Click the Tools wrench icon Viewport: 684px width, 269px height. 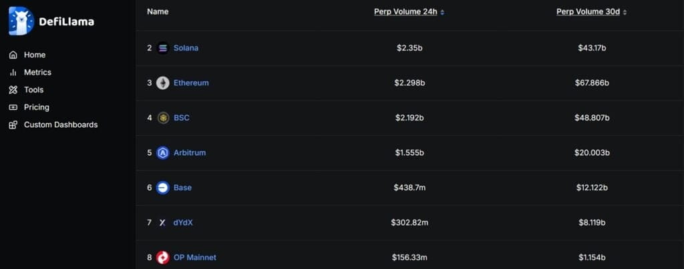pyautogui.click(x=13, y=90)
